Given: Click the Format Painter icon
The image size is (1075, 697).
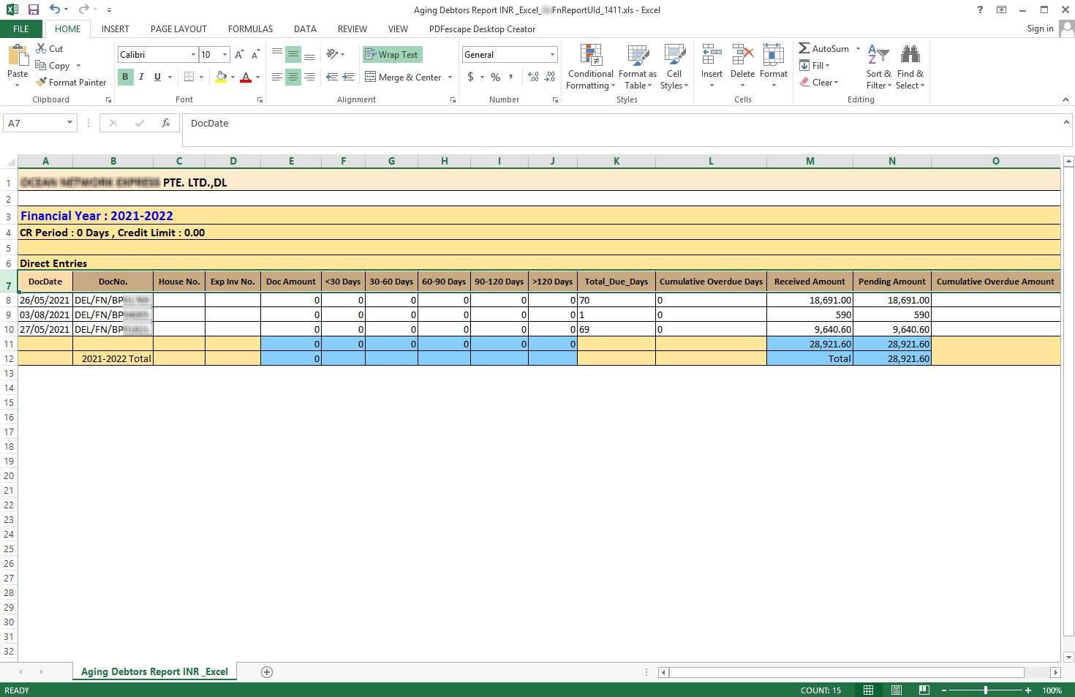Looking at the screenshot, I should click(42, 83).
